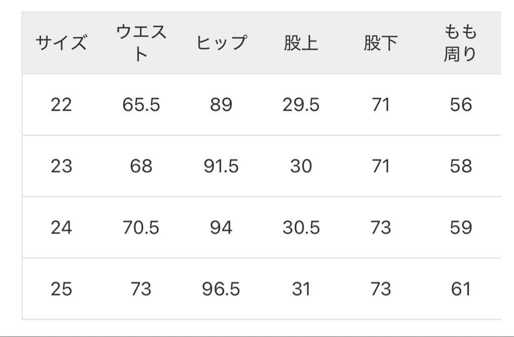Click size 25 in the size column
This screenshot has height=337, width=514.
[61, 289]
